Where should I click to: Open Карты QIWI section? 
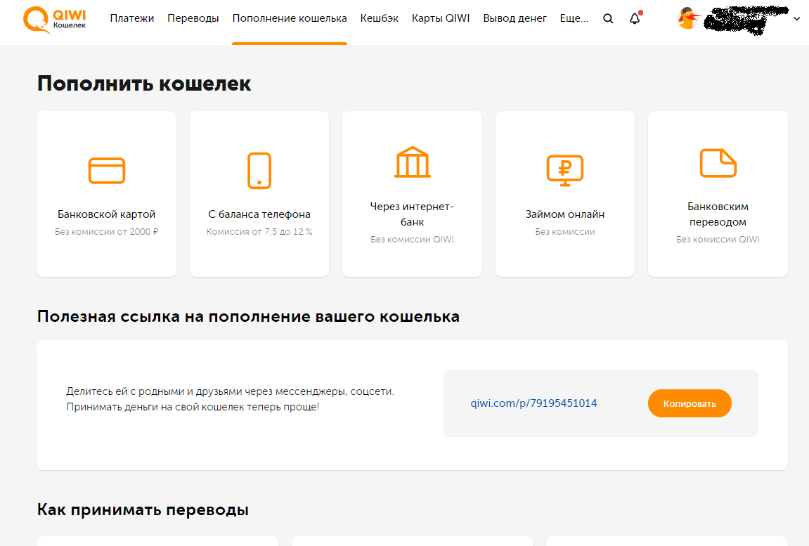441,18
